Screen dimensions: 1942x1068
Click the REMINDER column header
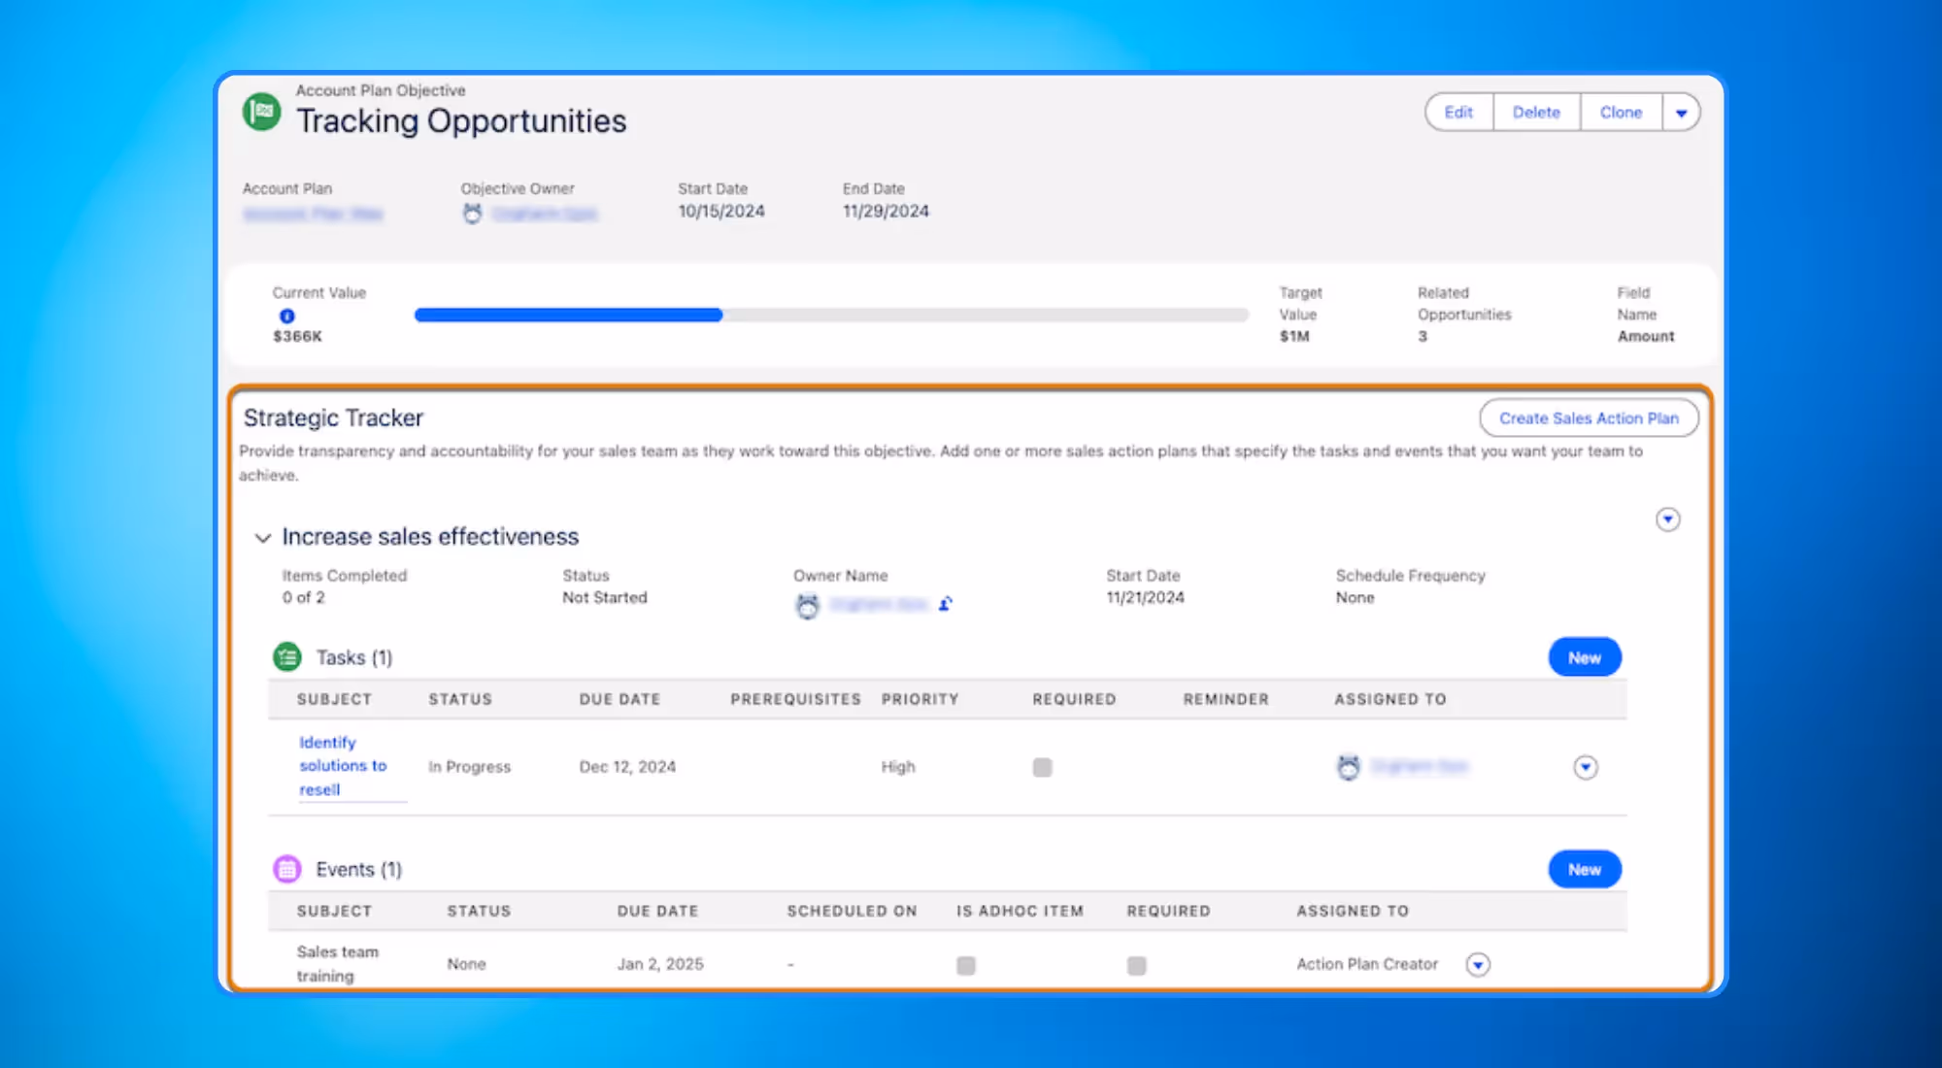(1225, 699)
